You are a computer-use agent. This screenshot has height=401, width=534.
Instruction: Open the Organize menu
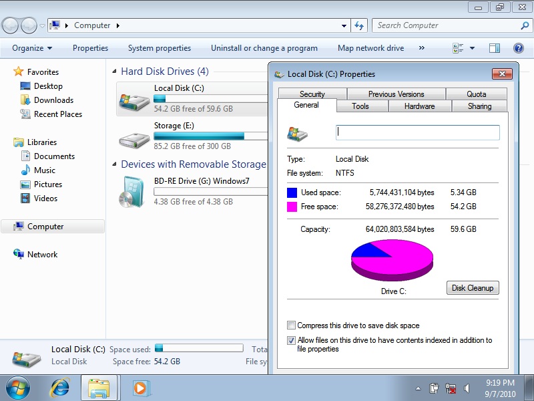click(x=31, y=48)
